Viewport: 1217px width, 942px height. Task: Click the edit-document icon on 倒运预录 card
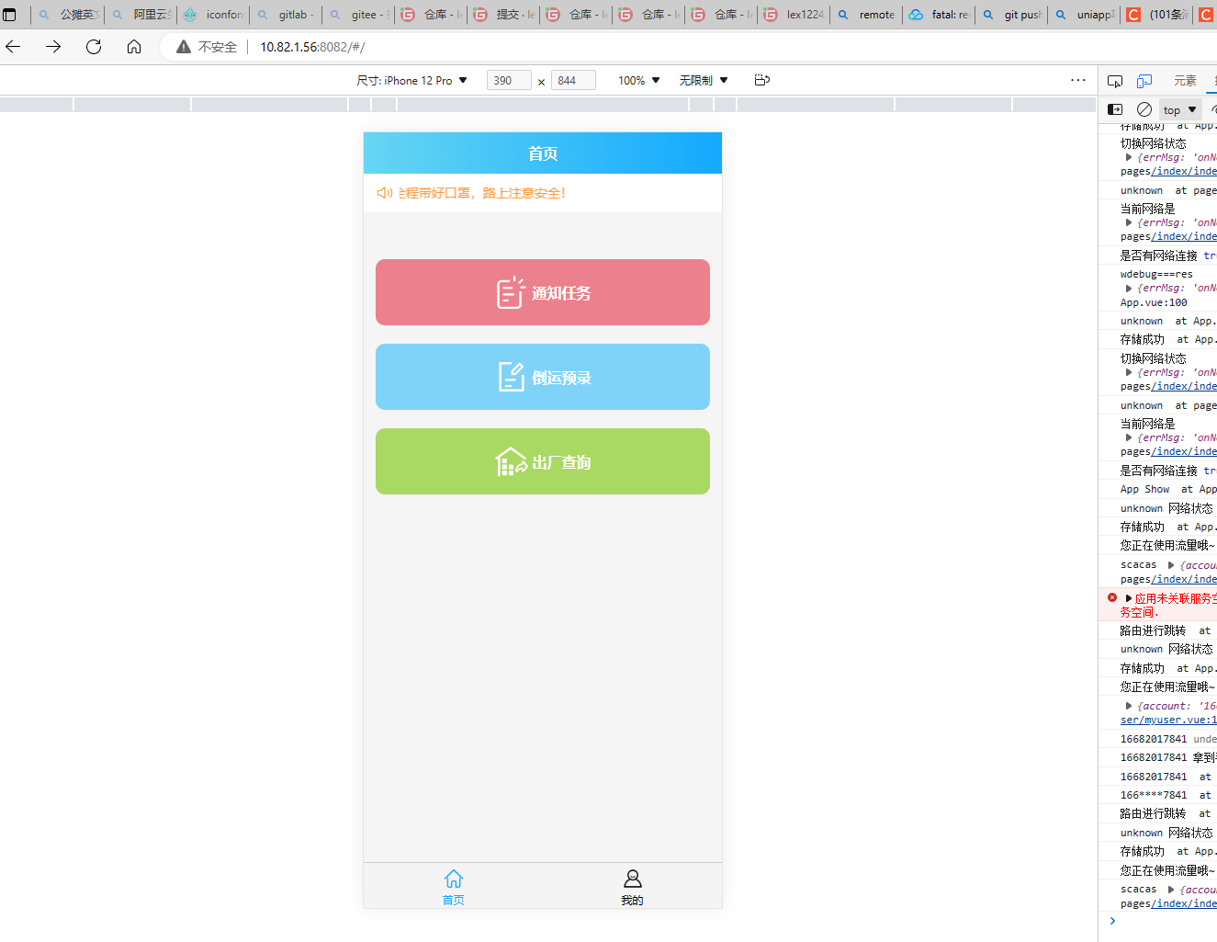pyautogui.click(x=512, y=377)
